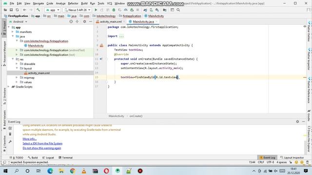312x175 pixels.
Task: Expand the mipmap folder
Action: (x=17, y=77)
